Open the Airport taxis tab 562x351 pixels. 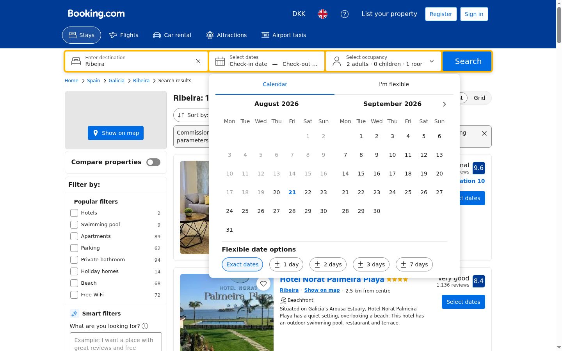pyautogui.click(x=284, y=35)
